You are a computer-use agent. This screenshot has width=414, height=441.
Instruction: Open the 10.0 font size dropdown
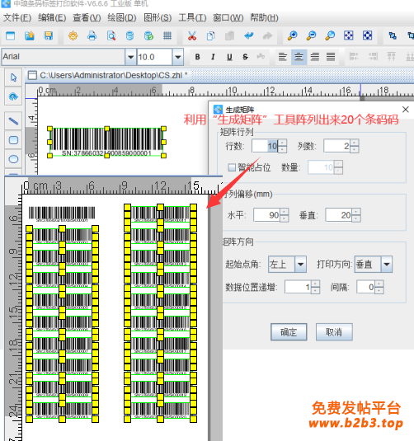[178, 57]
